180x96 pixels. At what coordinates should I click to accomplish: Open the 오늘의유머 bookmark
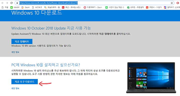pos(52,7)
